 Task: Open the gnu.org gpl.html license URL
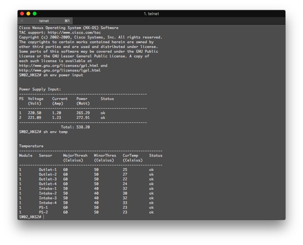[59, 66]
